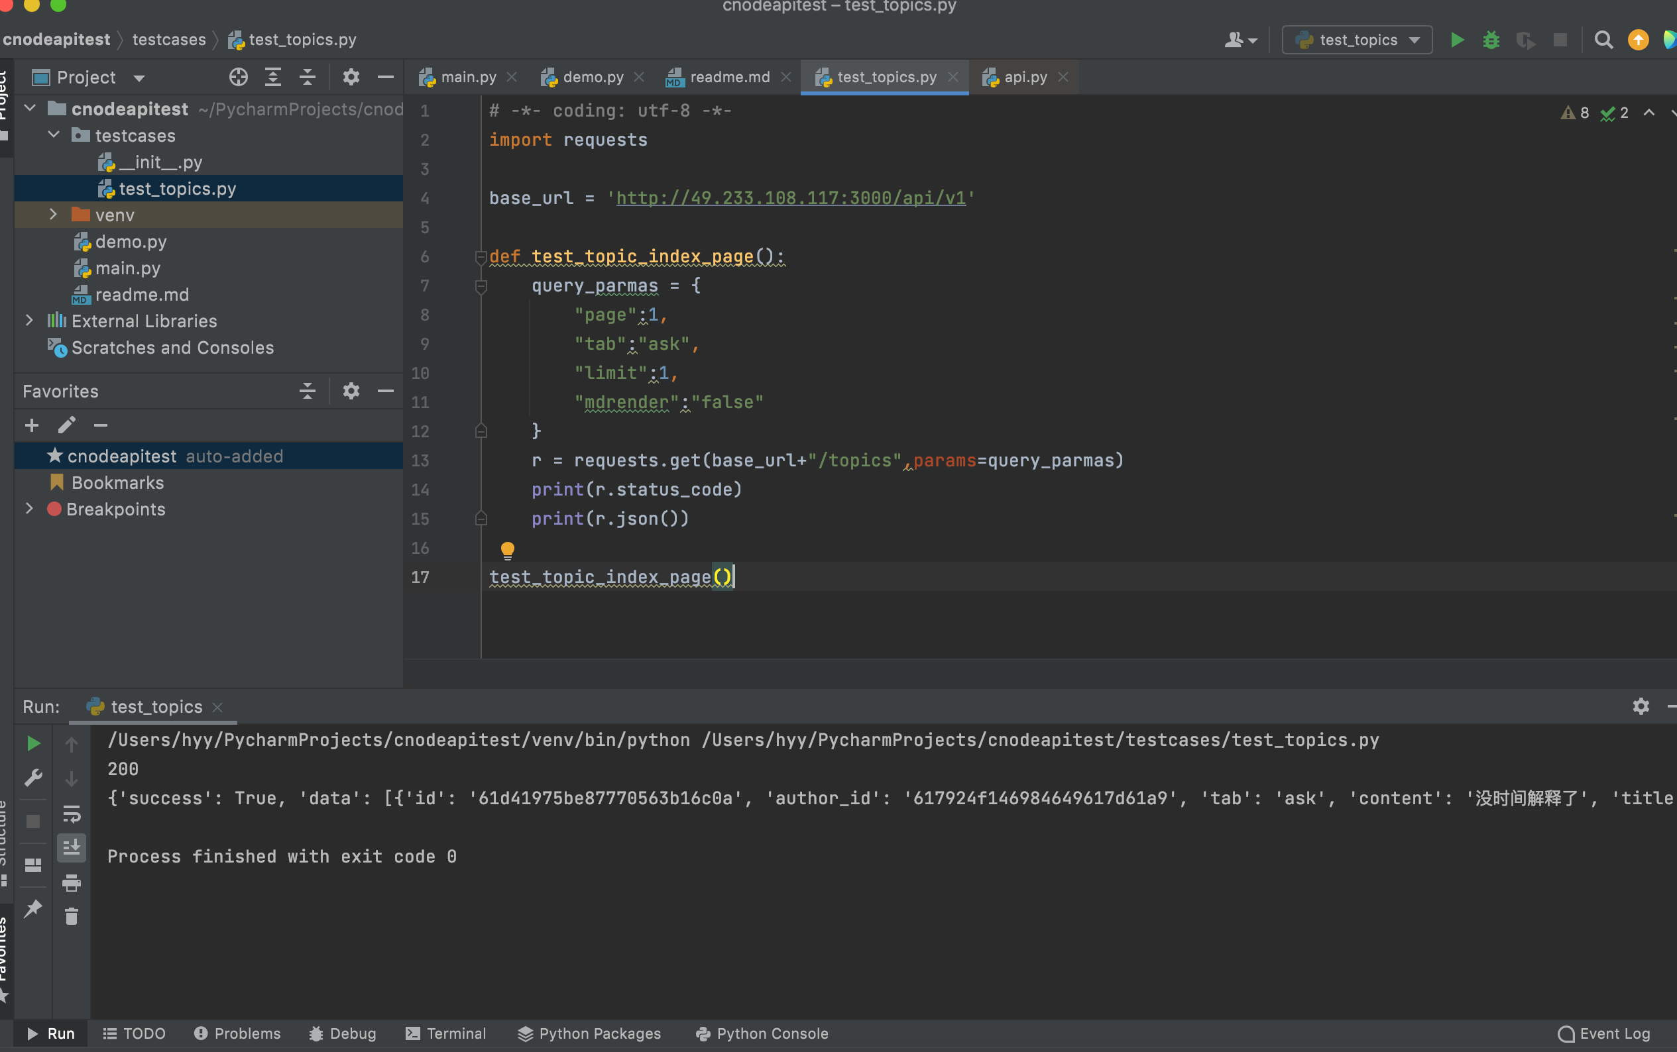Image resolution: width=1677 pixels, height=1052 pixels.
Task: Open Python Packages tool window
Action: (x=589, y=1033)
